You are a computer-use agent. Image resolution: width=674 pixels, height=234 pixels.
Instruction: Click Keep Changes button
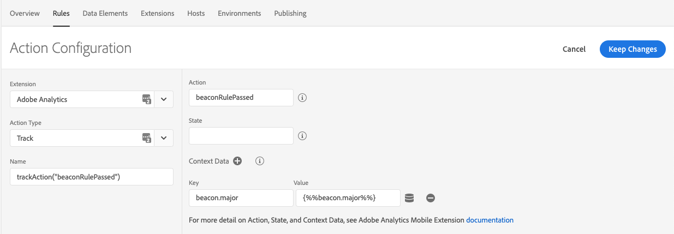coord(633,49)
